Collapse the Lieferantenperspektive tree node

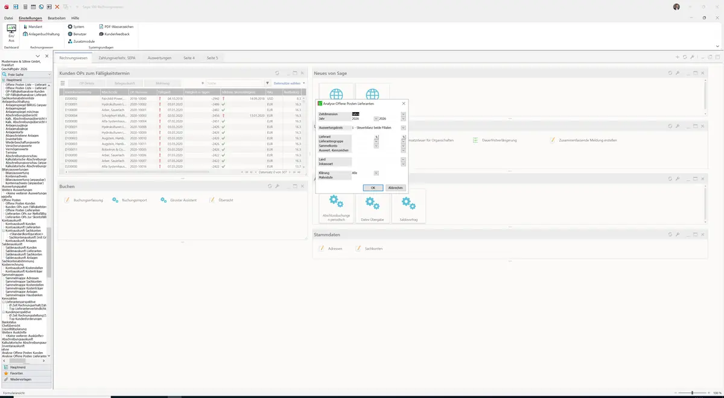[x=3, y=302]
